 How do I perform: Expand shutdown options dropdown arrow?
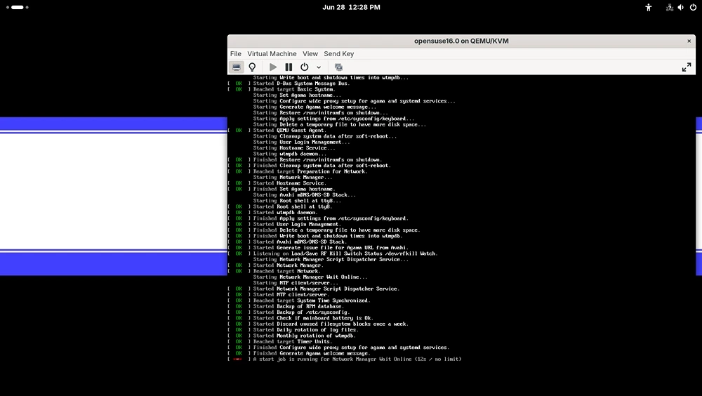coord(319,67)
